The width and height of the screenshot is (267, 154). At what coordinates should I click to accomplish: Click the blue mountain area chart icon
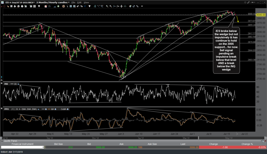[55, 6]
